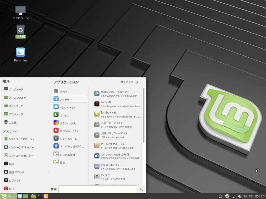
Task: Open the コンピュータ icon on the desktop
Action: 21,13
